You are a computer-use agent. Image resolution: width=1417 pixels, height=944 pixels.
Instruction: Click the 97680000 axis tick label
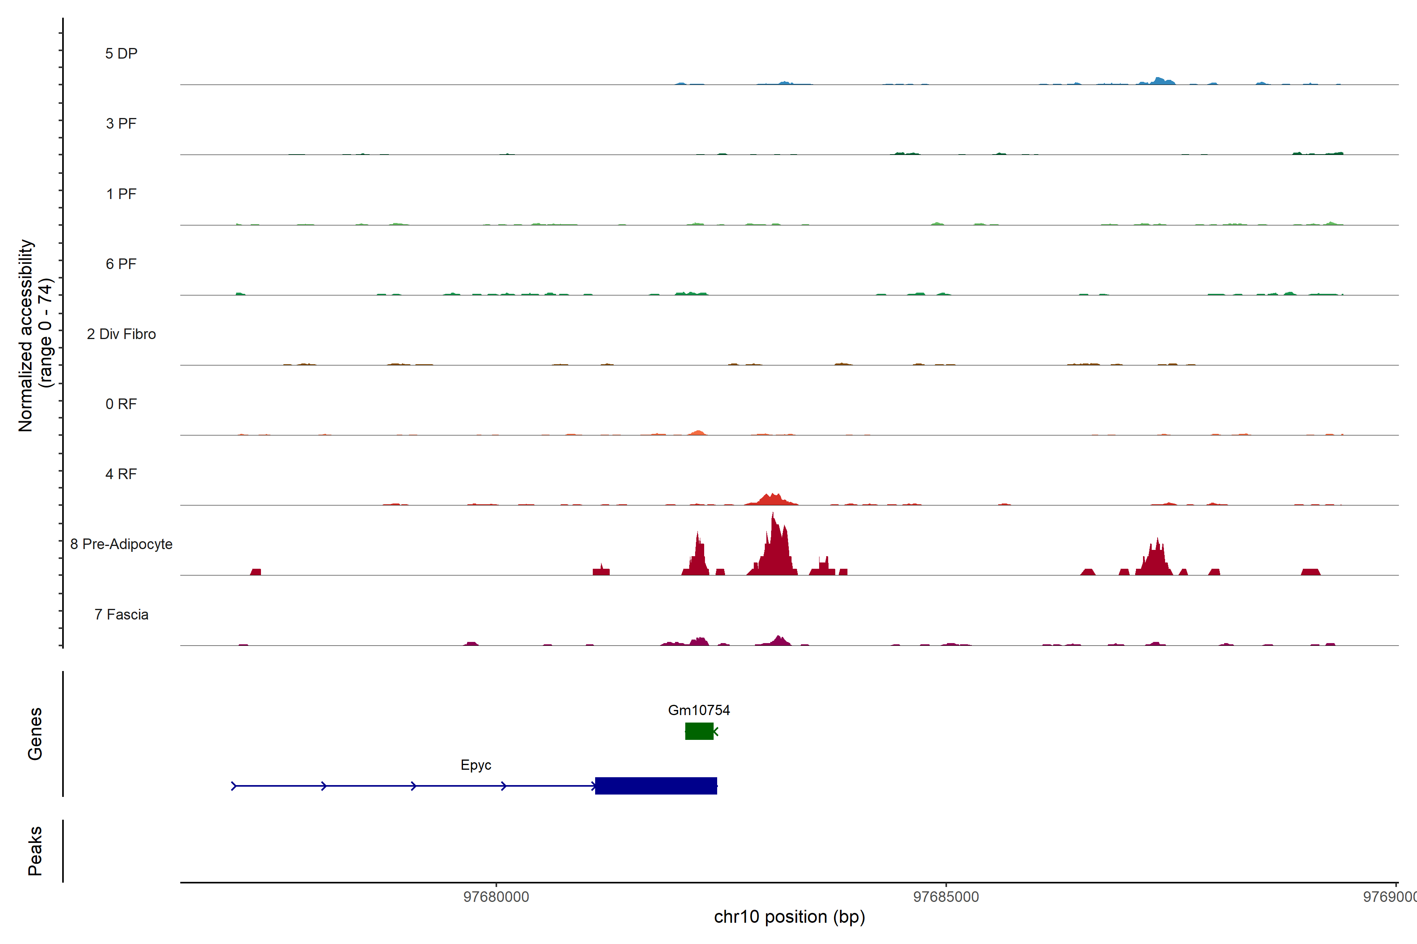496,896
